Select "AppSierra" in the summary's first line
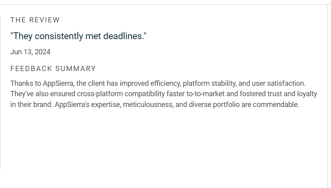 58,83
